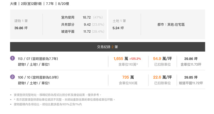Image resolution: width=214 pixels, height=114 pixels.
Task: Click 建物1 / 土地1 / 車位1 under first record
Action: [34, 64]
